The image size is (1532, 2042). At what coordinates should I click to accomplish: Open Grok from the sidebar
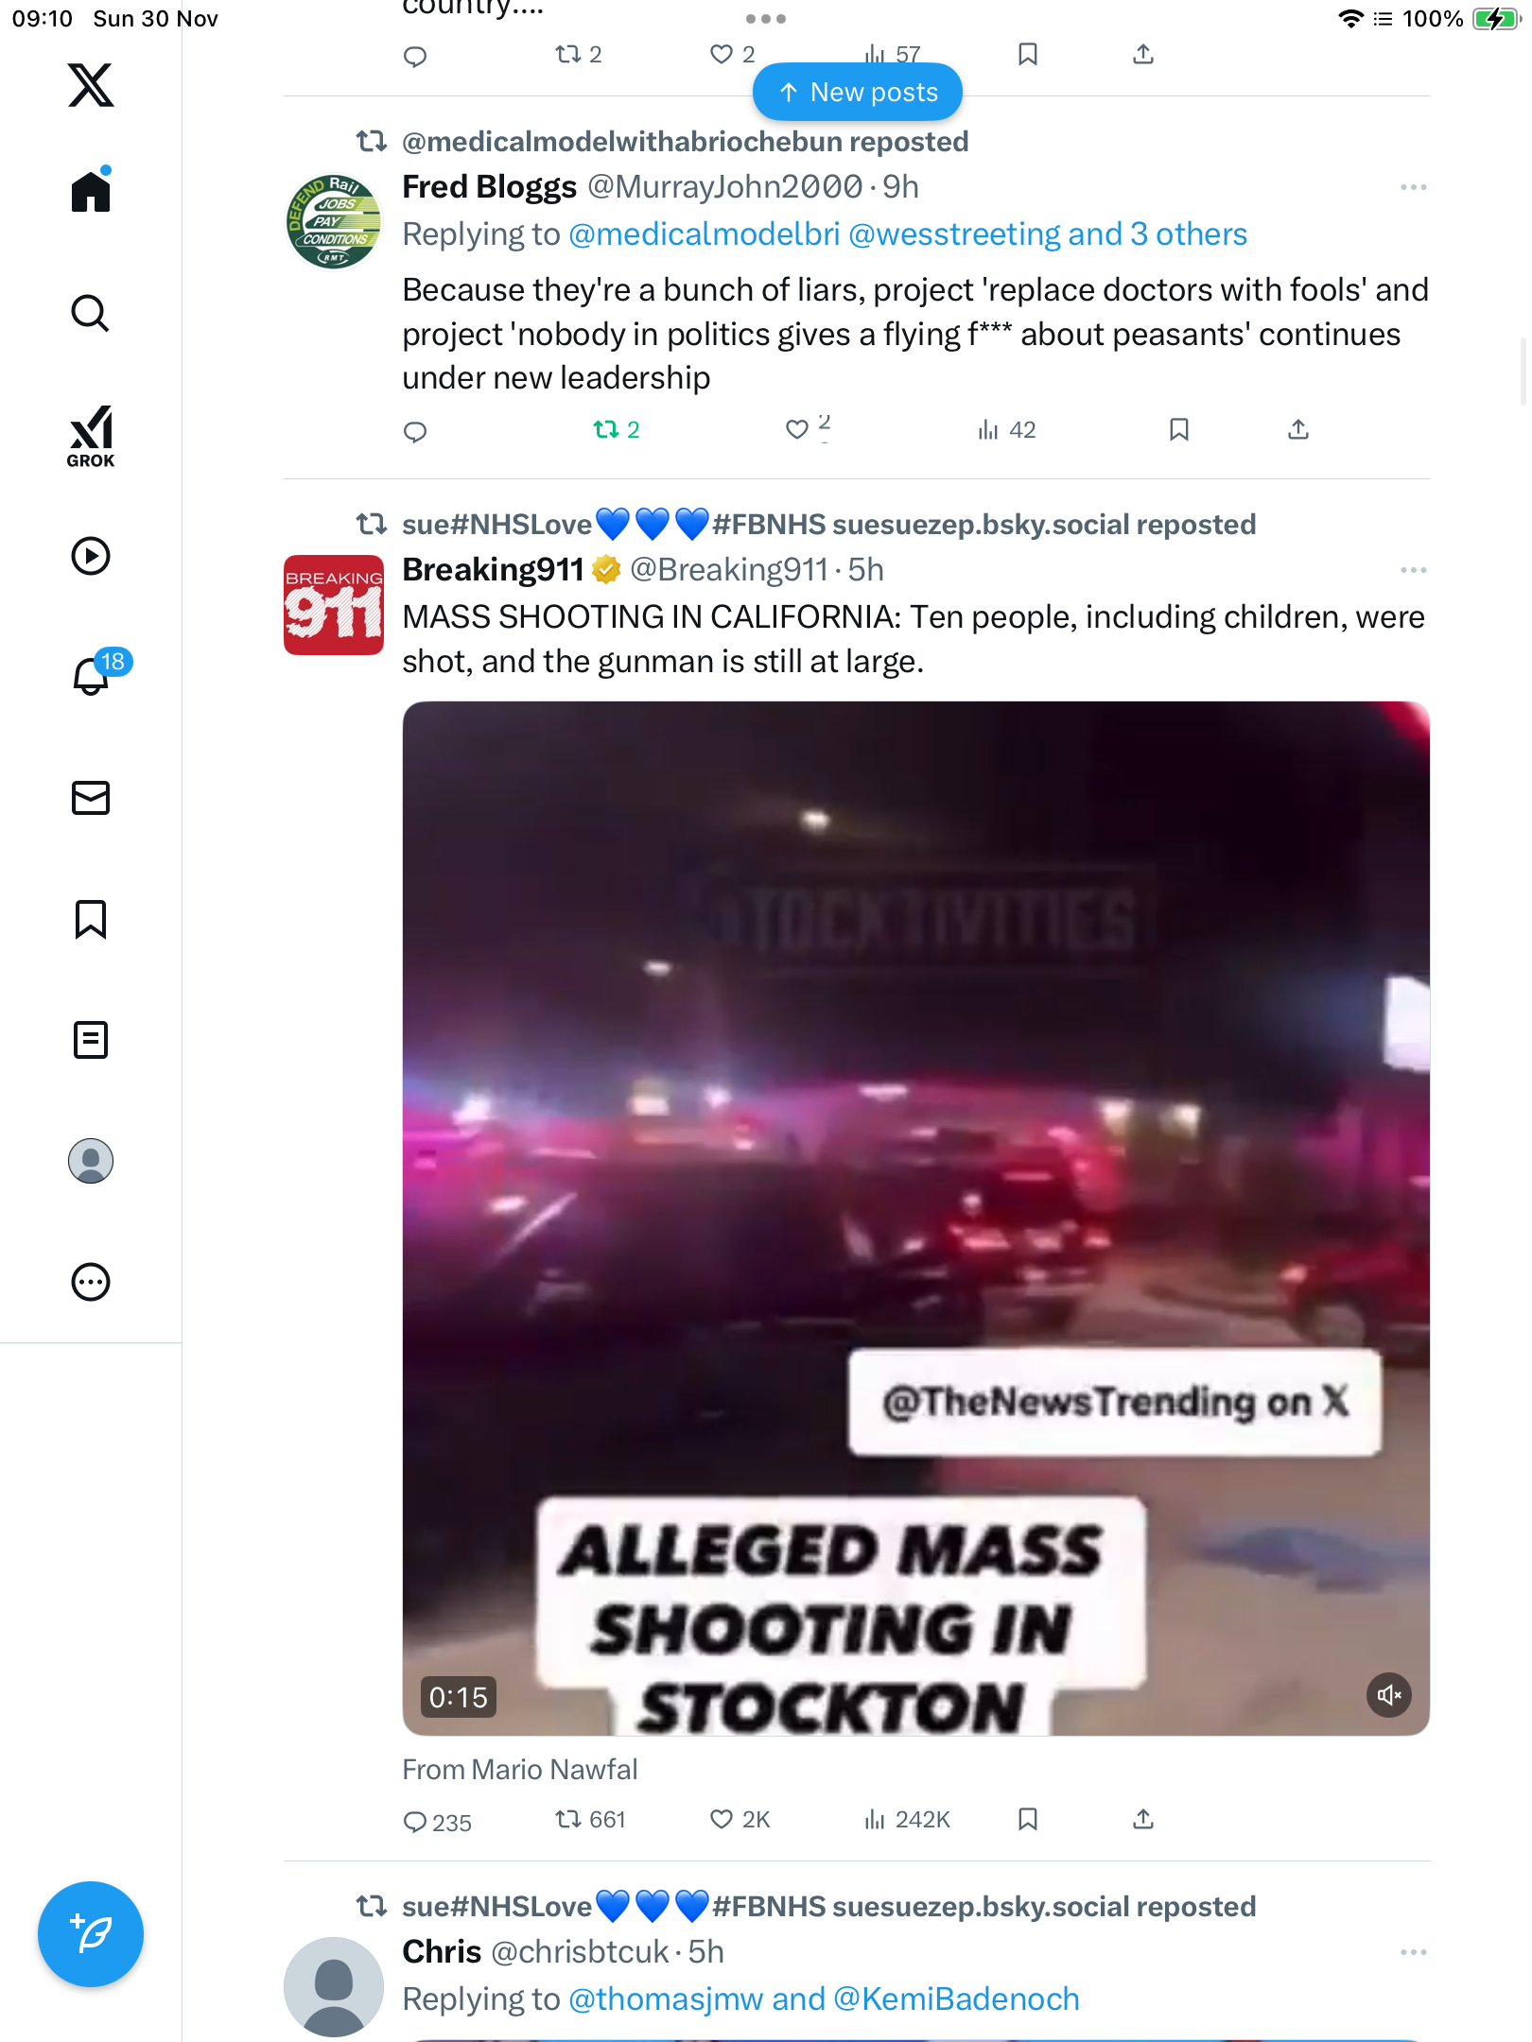click(91, 436)
